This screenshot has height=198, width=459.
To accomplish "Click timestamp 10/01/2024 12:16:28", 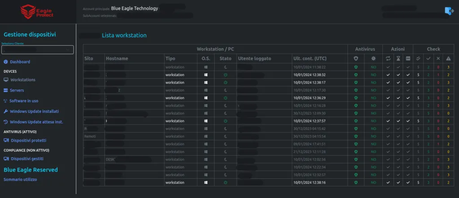I will coord(309,105).
